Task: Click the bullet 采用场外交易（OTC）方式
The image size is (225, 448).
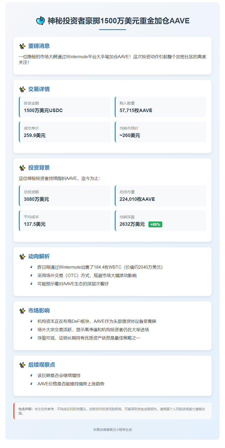Action: coord(87,275)
